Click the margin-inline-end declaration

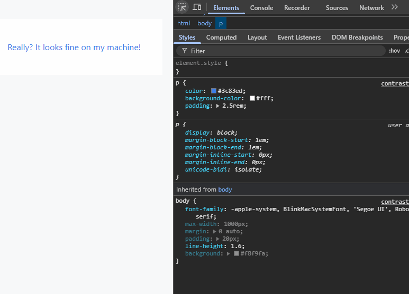click(x=225, y=162)
